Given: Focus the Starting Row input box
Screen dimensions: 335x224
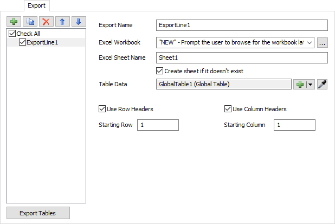Looking at the screenshot, I should (x=158, y=125).
